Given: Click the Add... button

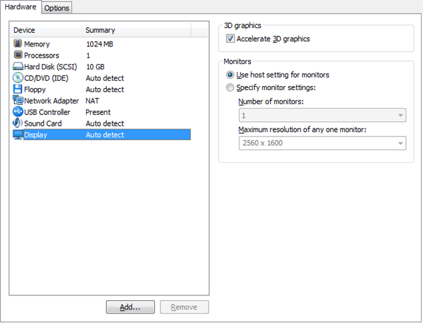Looking at the screenshot, I should tap(130, 307).
